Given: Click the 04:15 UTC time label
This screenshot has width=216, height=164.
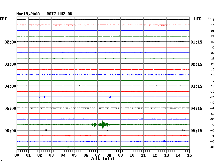Looking at the screenshot, I should point(196,109).
